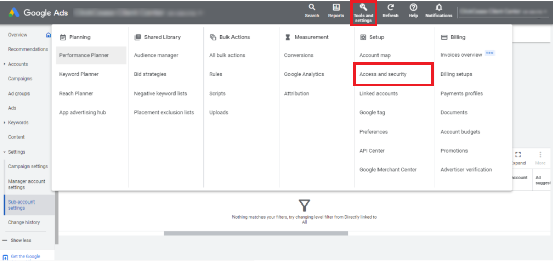Screen dimensions: 553x262
Task: Open Campaign settings in sidebar
Action: tap(28, 166)
